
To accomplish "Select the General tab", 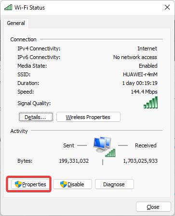I will pyautogui.click(x=16, y=23).
